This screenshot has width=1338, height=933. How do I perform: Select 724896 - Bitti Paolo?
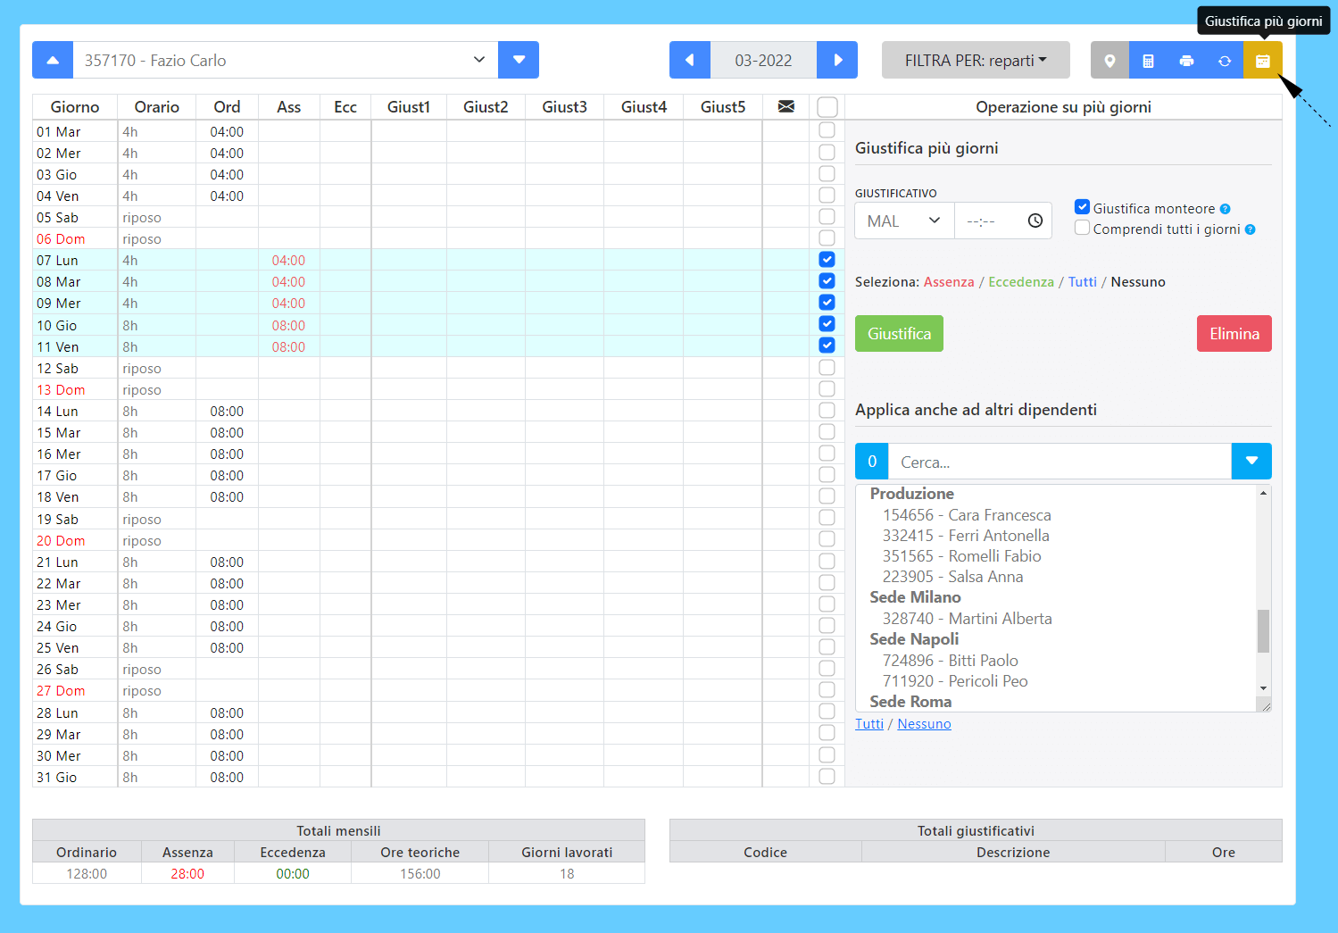(951, 661)
